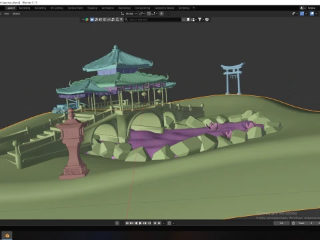The width and height of the screenshot is (320, 240).
Task: Select the Rendering workspace tab
Action: pyautogui.click(x=125, y=8)
